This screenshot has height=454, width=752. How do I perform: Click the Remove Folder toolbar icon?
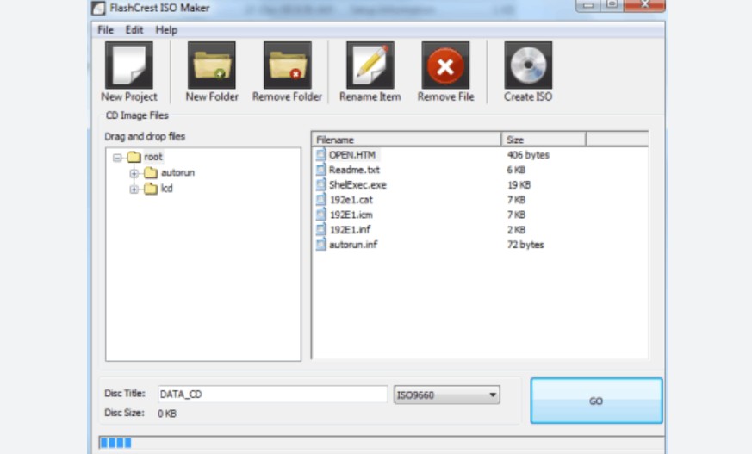click(x=287, y=65)
